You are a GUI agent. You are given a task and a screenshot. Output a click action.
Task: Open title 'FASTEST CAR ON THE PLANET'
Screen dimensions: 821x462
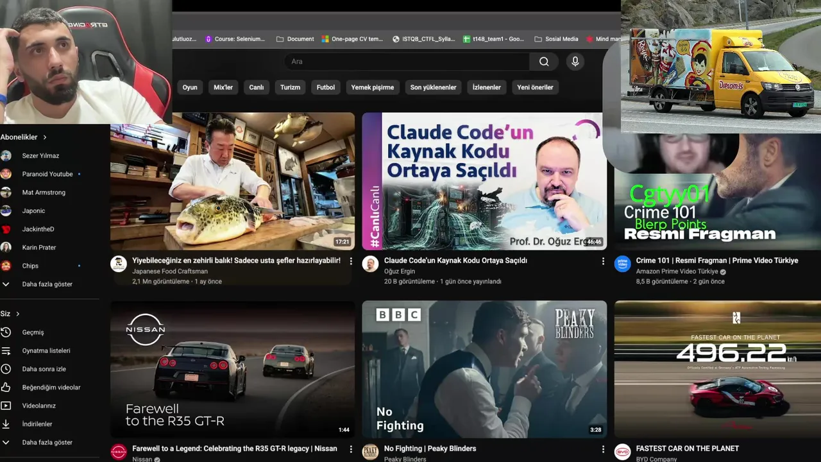688,449
